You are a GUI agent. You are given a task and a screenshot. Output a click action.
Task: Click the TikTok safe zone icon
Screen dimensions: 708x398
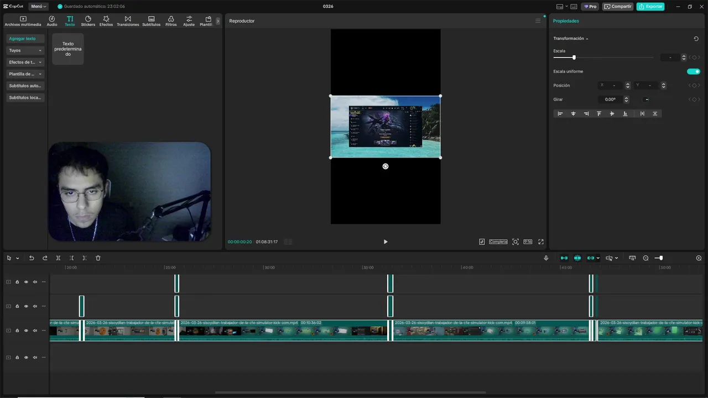(x=482, y=242)
